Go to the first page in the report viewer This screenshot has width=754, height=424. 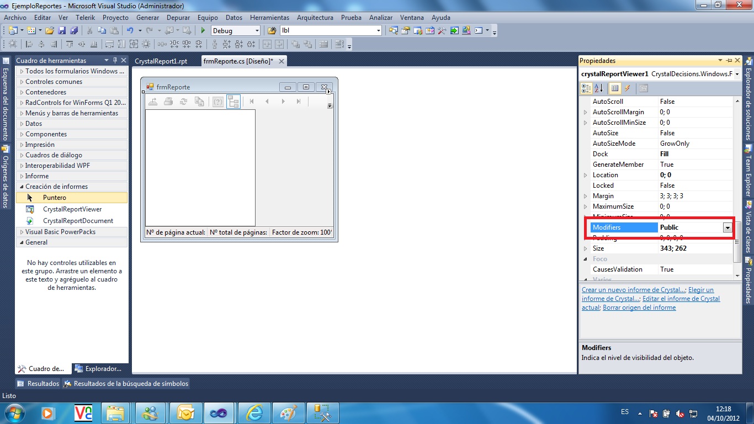[x=252, y=102]
